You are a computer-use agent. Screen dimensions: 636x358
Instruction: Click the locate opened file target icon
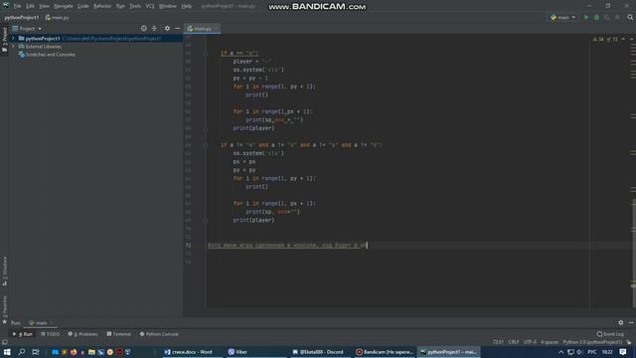(143, 29)
